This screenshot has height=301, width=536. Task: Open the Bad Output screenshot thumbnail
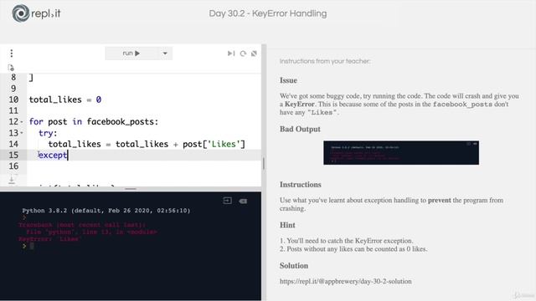(x=401, y=152)
